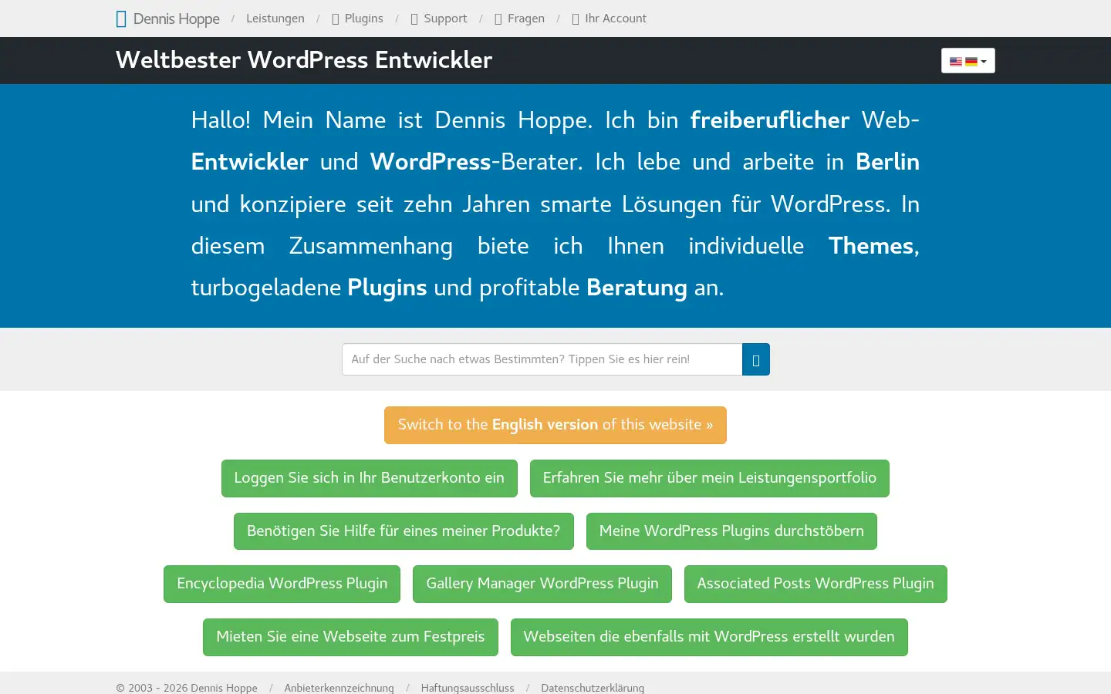The width and height of the screenshot is (1111, 694).
Task: Click Mieten Sie eine Webseite zum Festpreis
Action: 350,637
